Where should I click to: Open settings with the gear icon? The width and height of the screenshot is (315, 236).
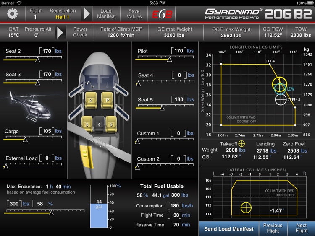(x=12, y=14)
